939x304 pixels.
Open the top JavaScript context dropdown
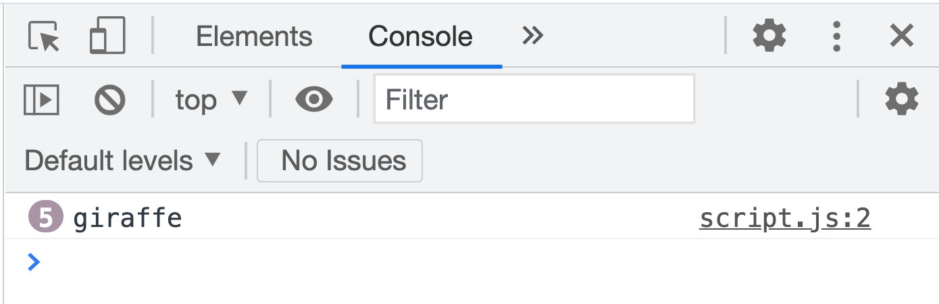tap(211, 100)
